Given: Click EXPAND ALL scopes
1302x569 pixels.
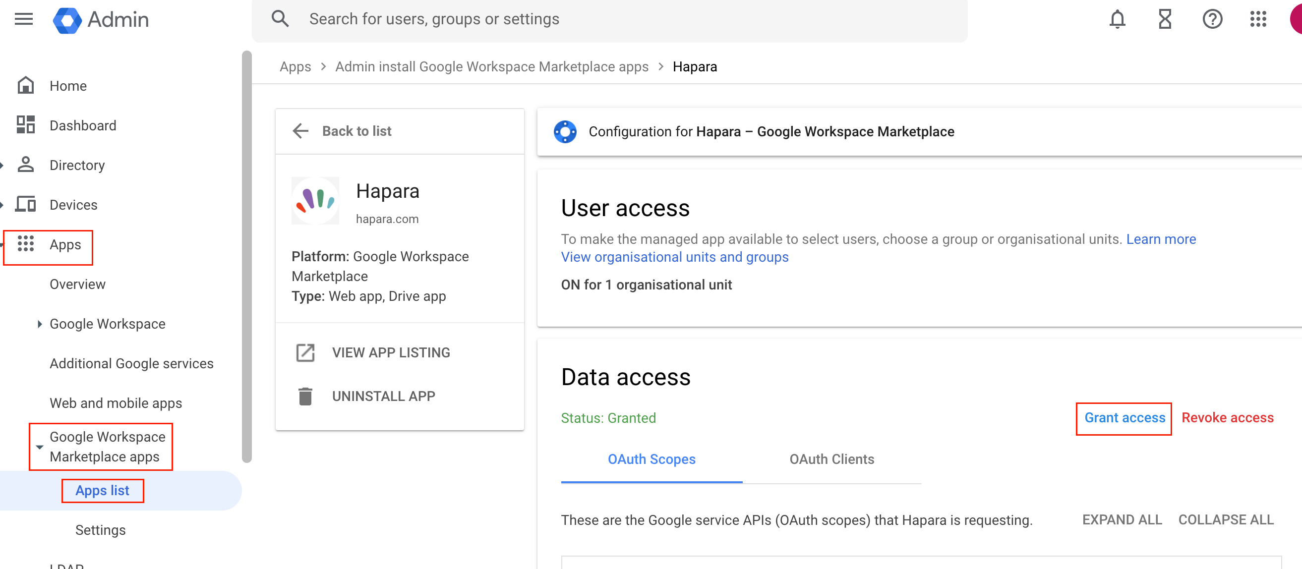Looking at the screenshot, I should click(x=1122, y=519).
